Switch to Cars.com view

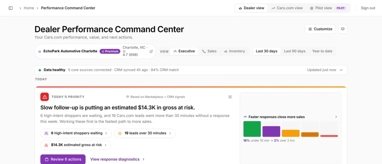[287, 8]
